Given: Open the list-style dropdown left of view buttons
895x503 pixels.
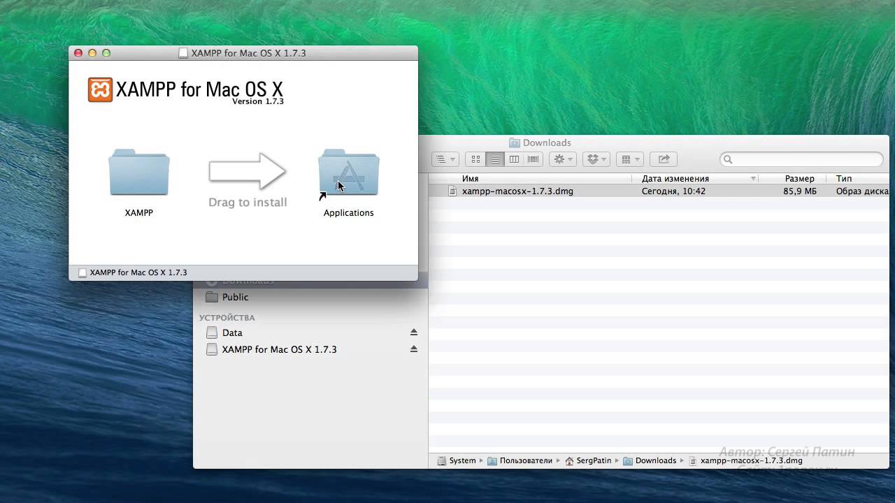Looking at the screenshot, I should tap(445, 159).
